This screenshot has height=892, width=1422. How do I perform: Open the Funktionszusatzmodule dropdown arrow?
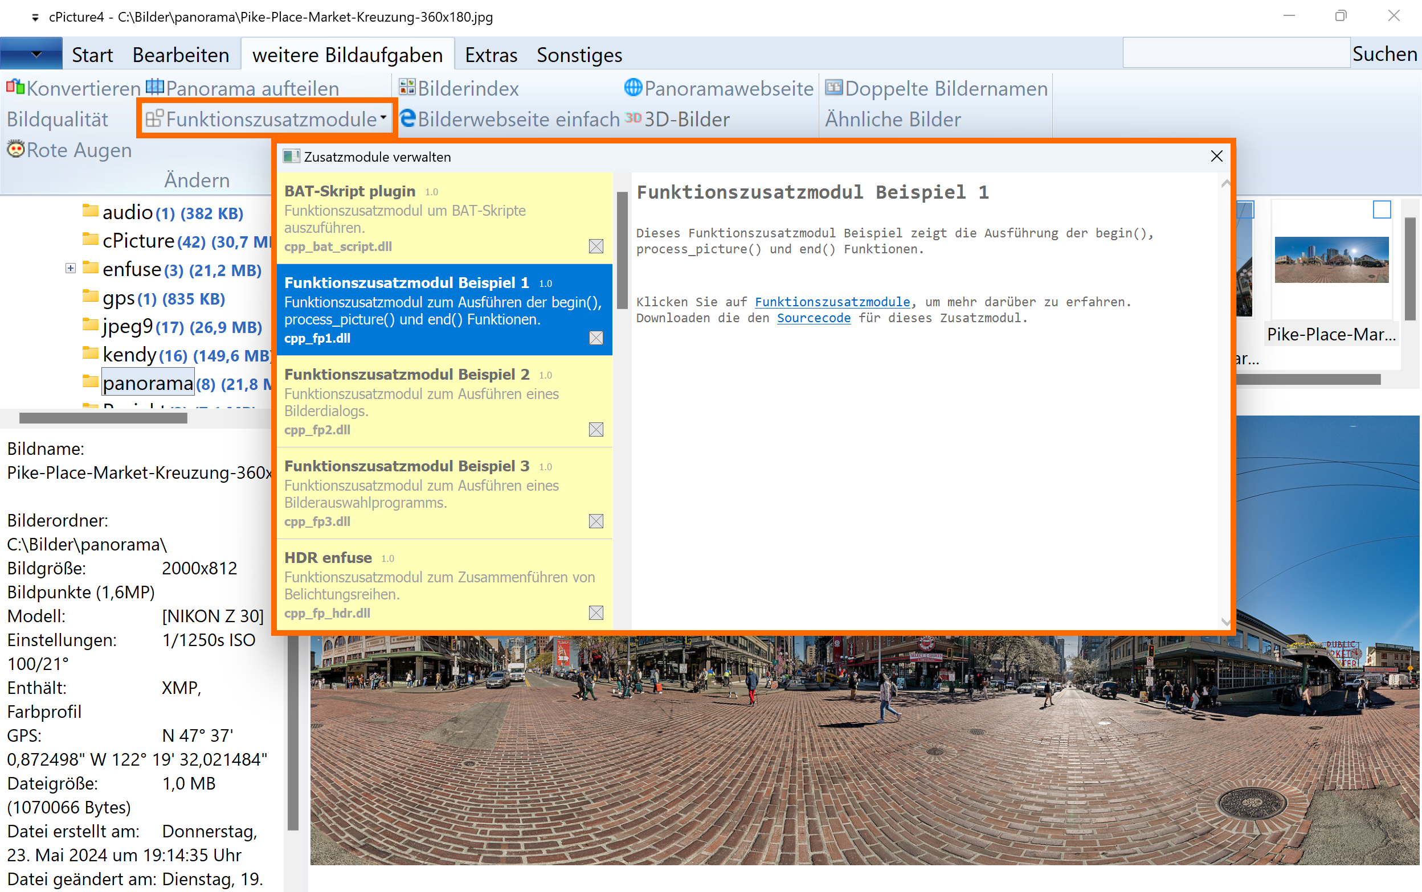coord(383,118)
